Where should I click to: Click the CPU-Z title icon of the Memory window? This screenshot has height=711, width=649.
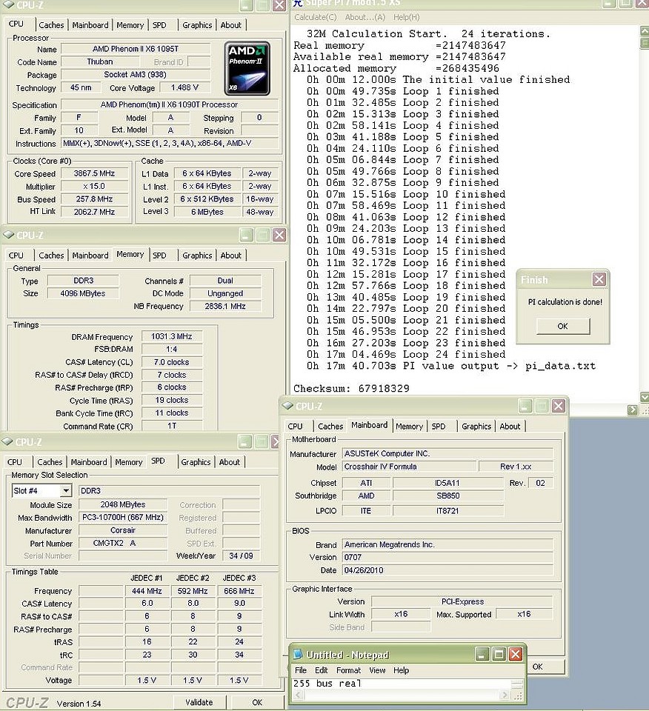(x=9, y=235)
